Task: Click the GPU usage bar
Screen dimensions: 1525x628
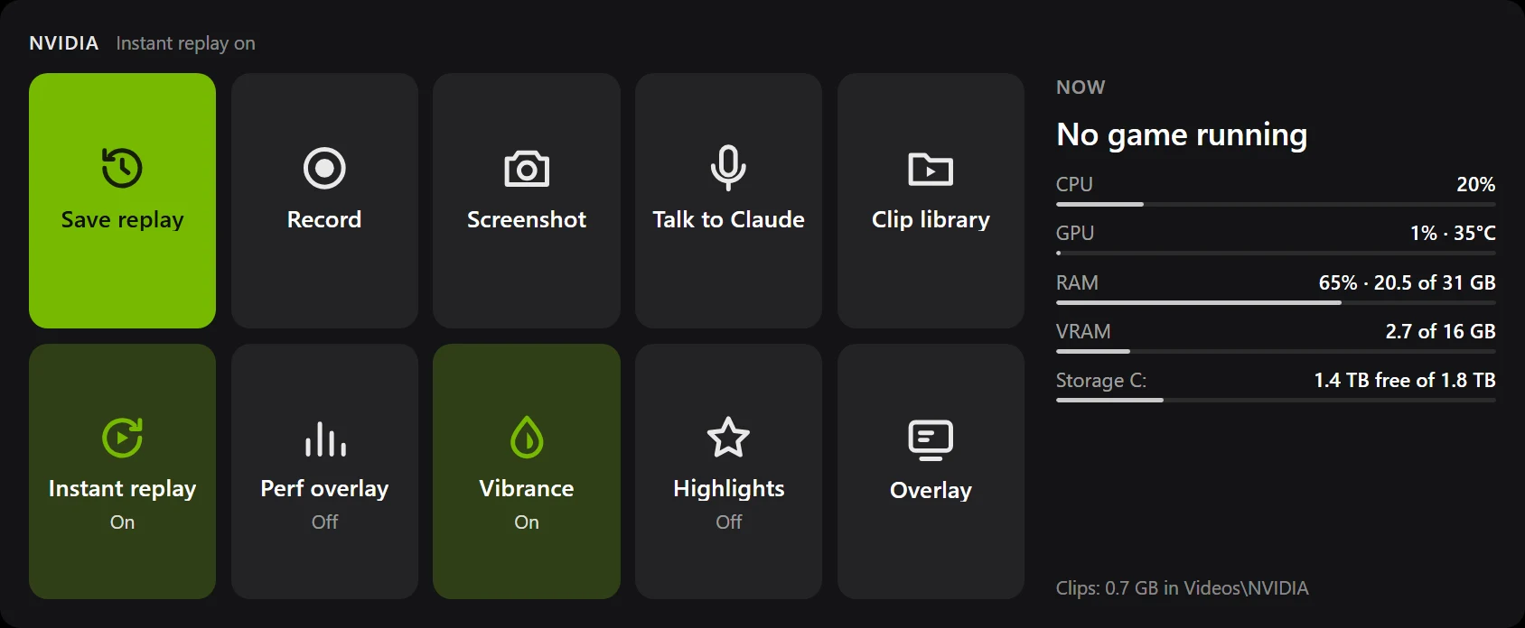Action: coord(1276,253)
